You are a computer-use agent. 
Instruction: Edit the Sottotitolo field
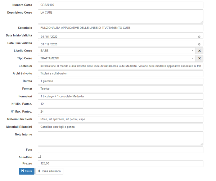coord(120,28)
